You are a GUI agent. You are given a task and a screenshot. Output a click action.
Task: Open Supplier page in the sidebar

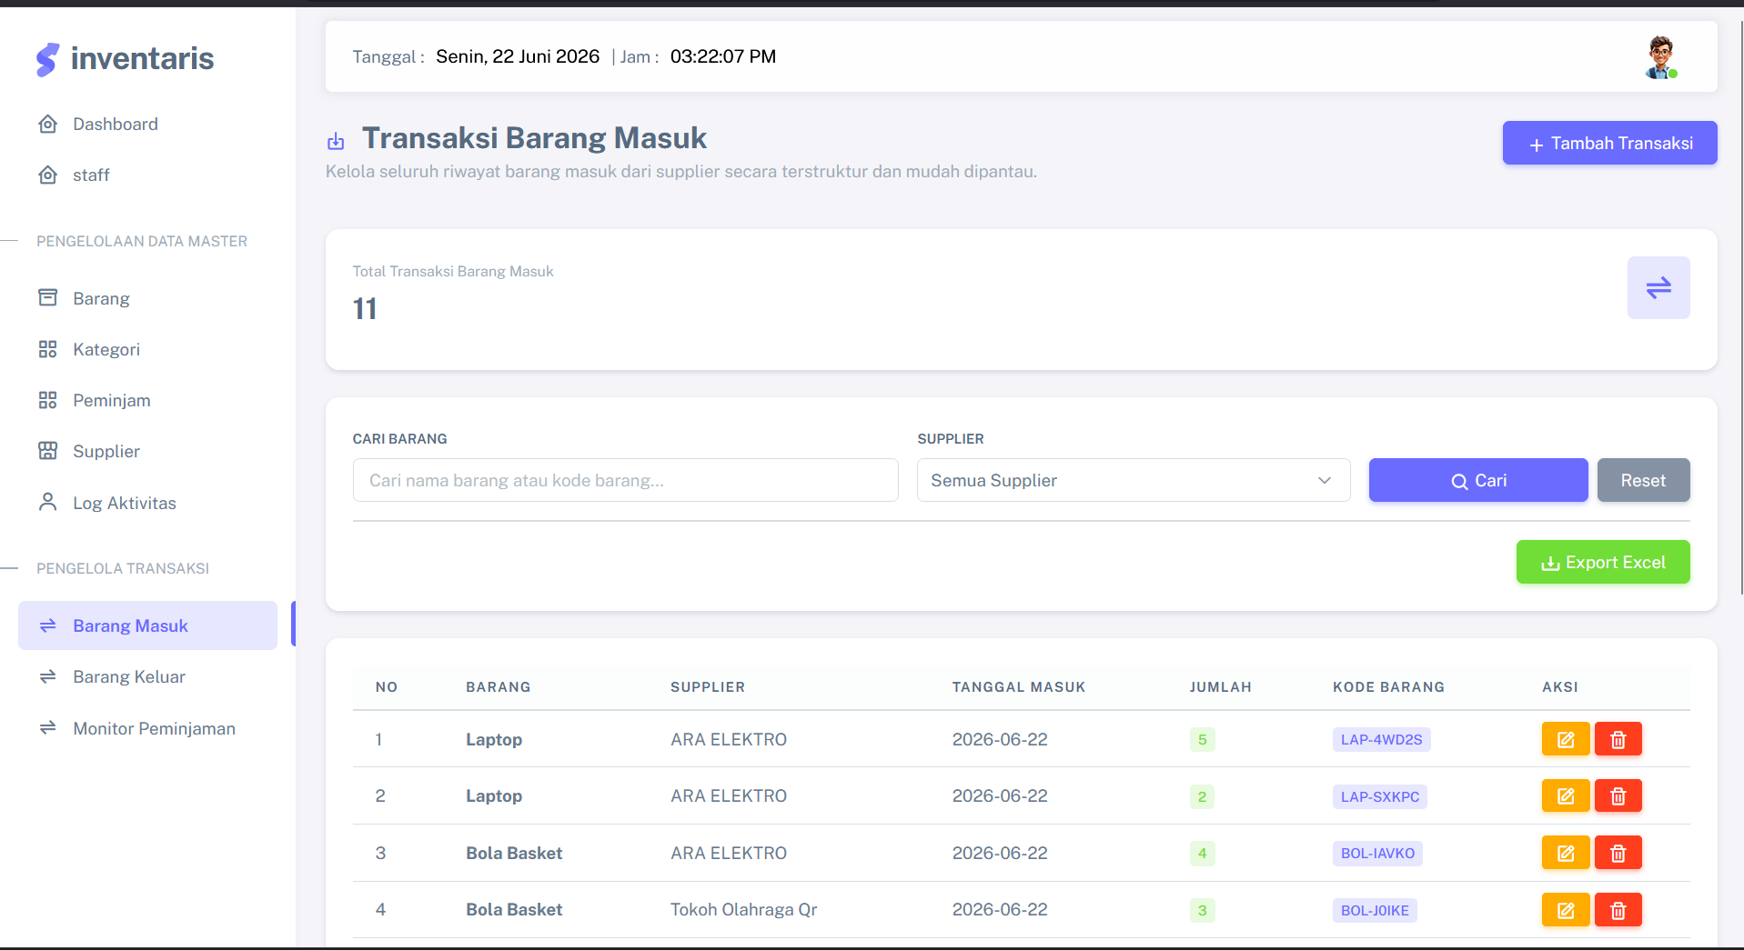pyautogui.click(x=147, y=451)
